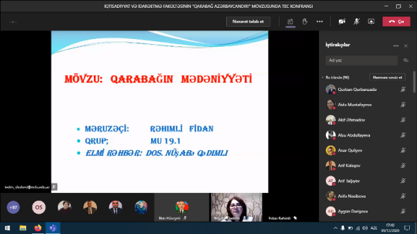This screenshot has width=417, height=234.
Task: Open the share screen tray icon
Action: click(371, 21)
